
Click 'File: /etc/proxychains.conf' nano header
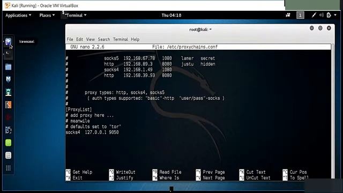185,47
